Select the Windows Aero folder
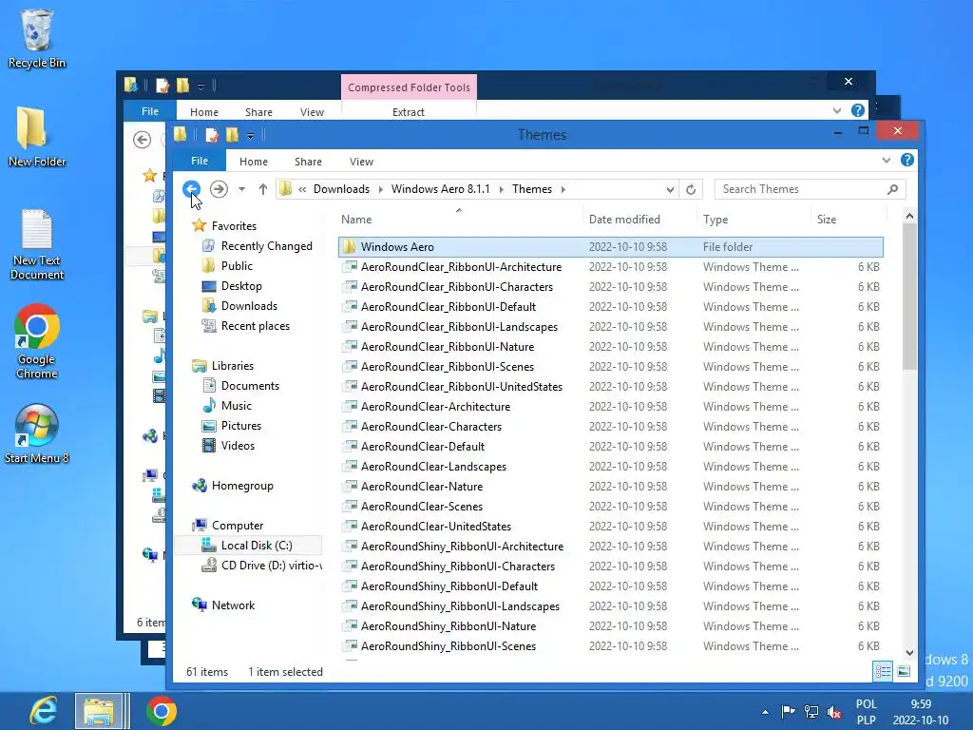Screen dimensions: 973x730 [611, 247]
